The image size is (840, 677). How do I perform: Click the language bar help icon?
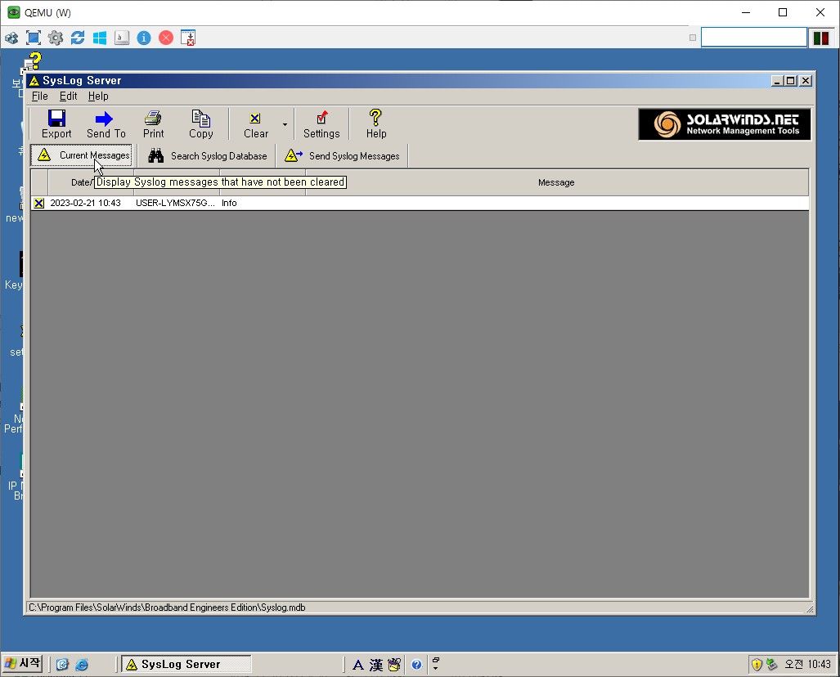click(416, 666)
